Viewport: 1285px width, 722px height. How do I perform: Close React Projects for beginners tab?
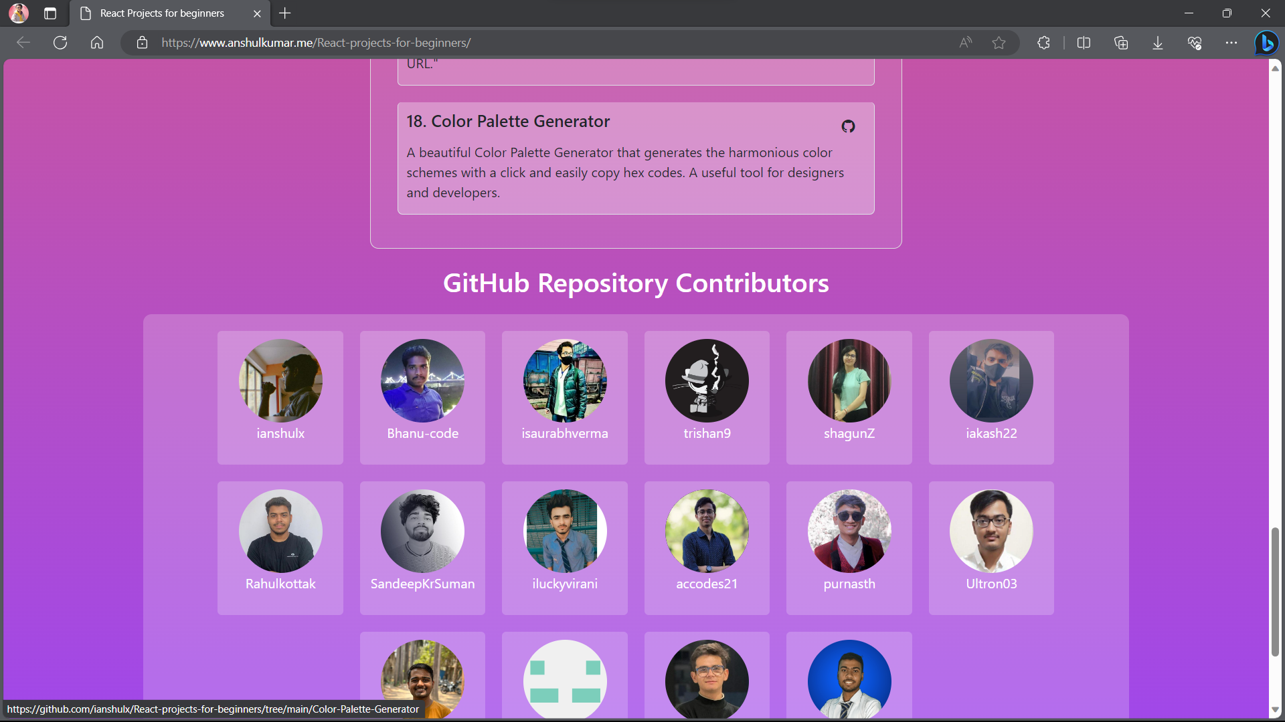click(x=257, y=13)
